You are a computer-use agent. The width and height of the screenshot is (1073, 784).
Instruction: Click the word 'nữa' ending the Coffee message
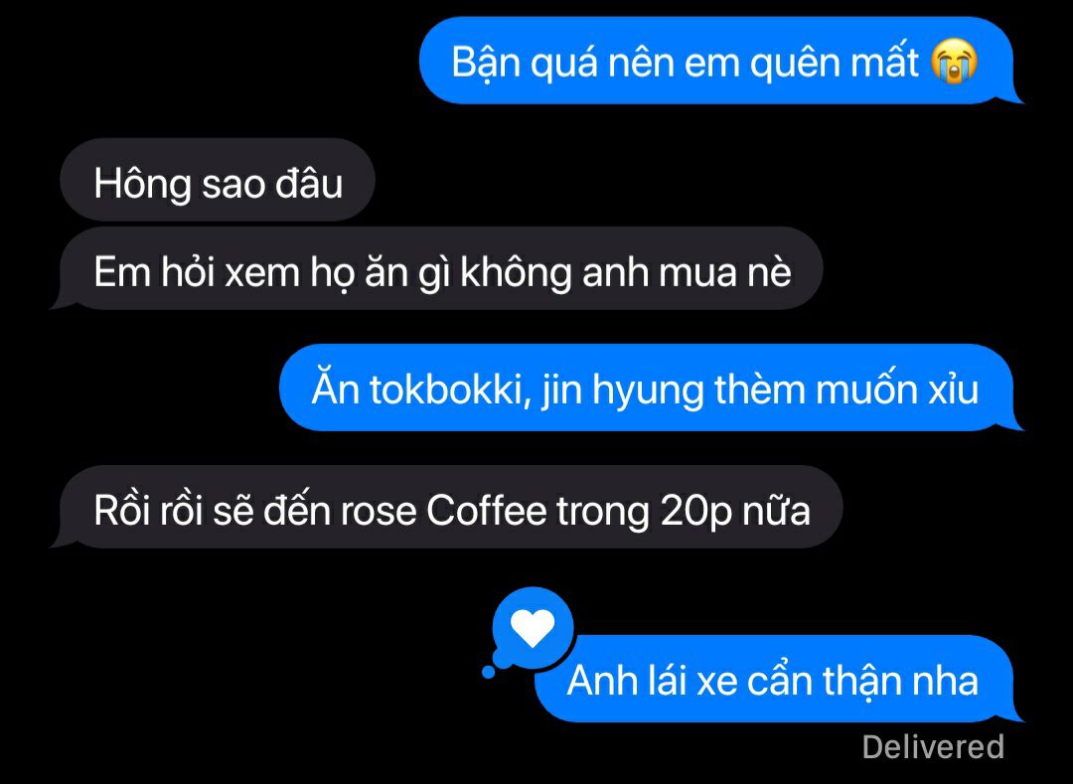coord(777,511)
